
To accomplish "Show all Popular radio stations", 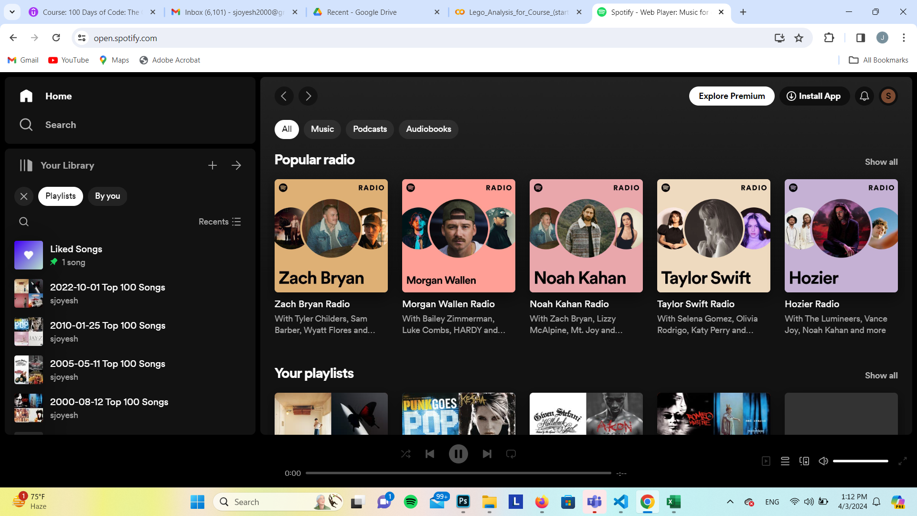I will click(x=881, y=162).
